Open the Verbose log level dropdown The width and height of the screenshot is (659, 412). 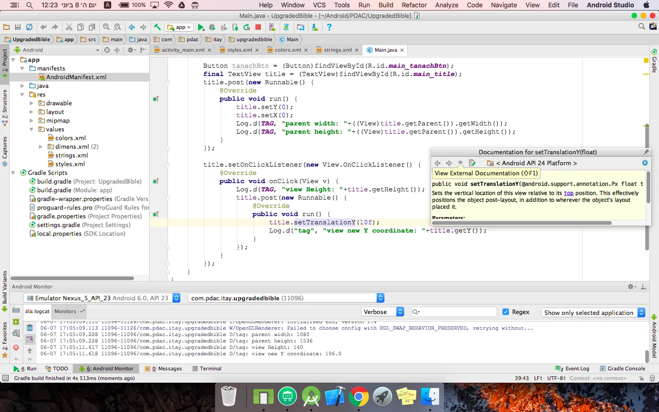(x=383, y=312)
